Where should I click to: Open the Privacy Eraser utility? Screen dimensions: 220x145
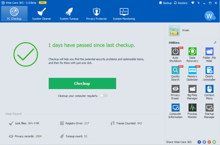coord(175,92)
